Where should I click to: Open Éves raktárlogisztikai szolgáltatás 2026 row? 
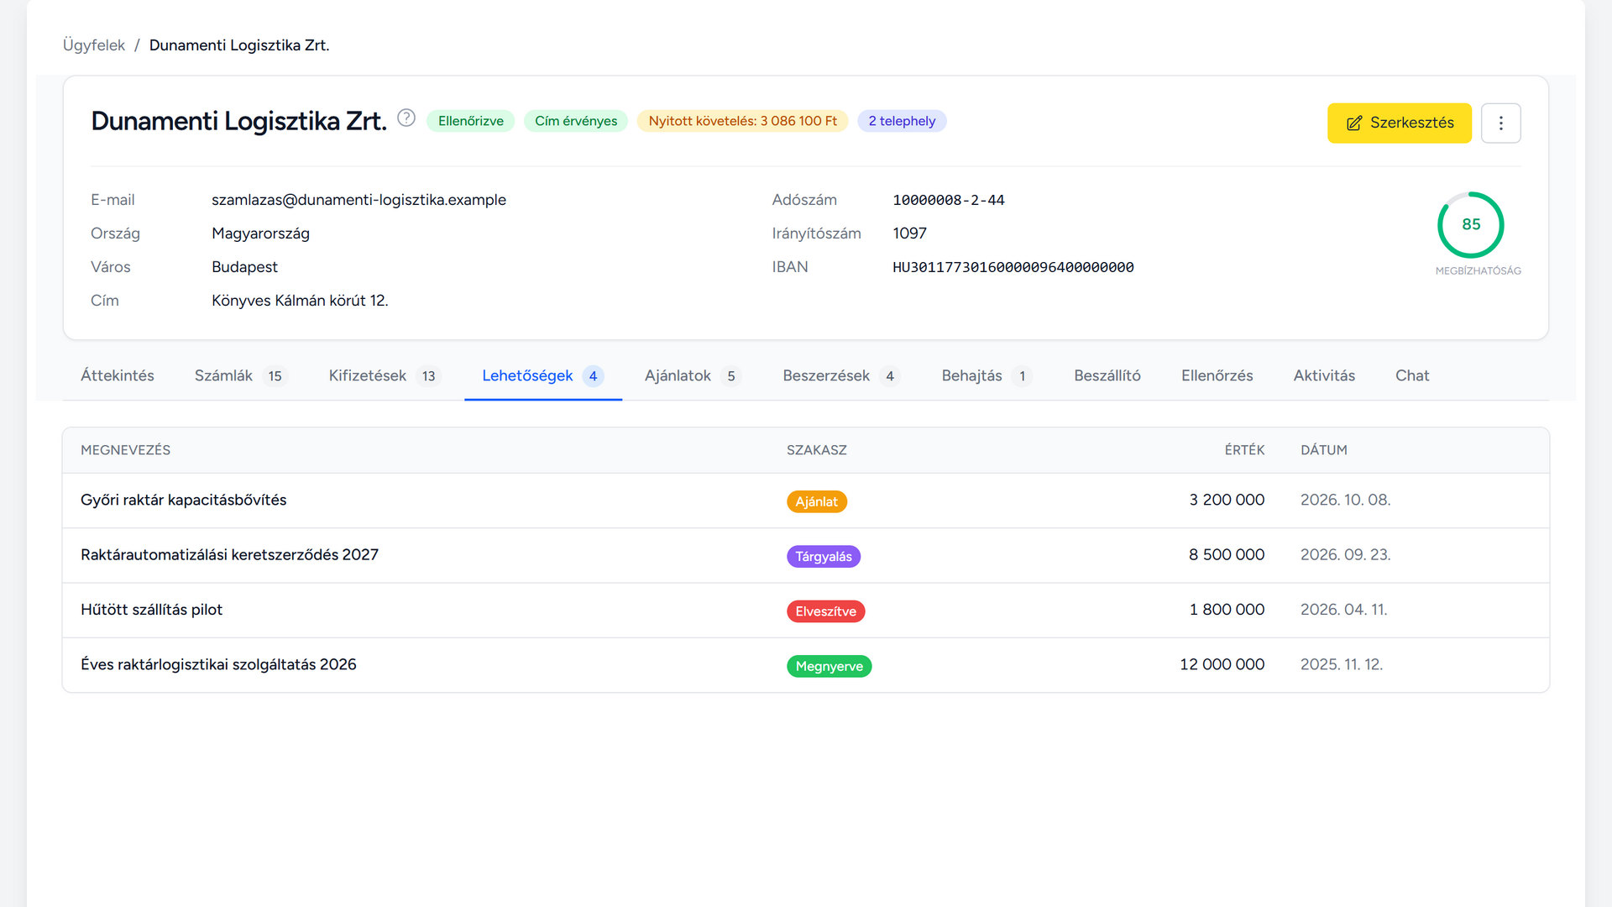pos(806,665)
